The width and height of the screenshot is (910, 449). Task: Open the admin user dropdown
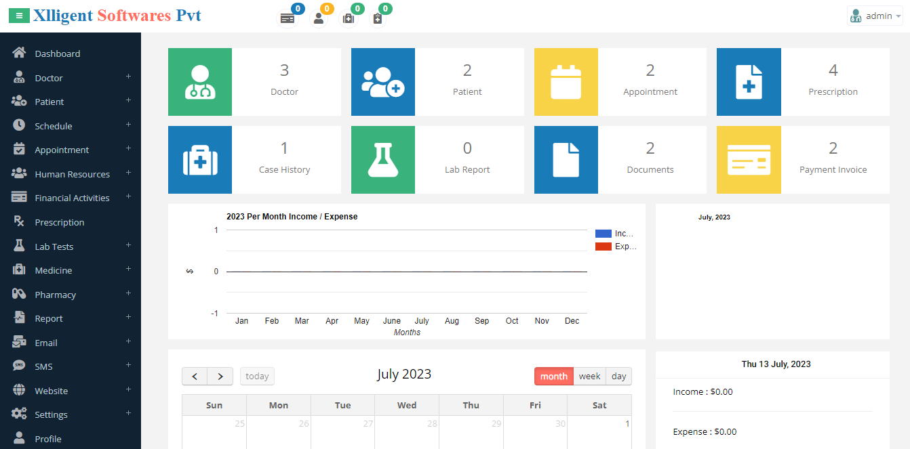pos(875,16)
